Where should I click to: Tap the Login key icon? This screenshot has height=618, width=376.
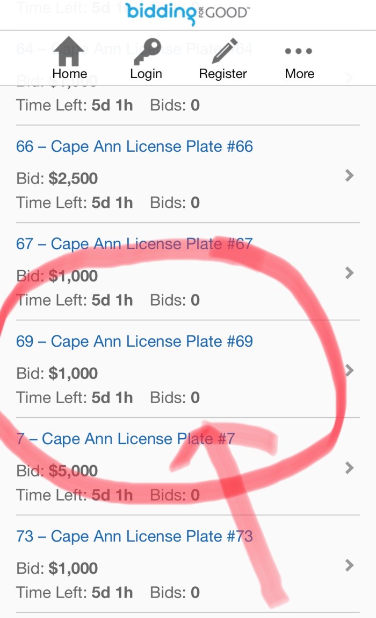146,51
